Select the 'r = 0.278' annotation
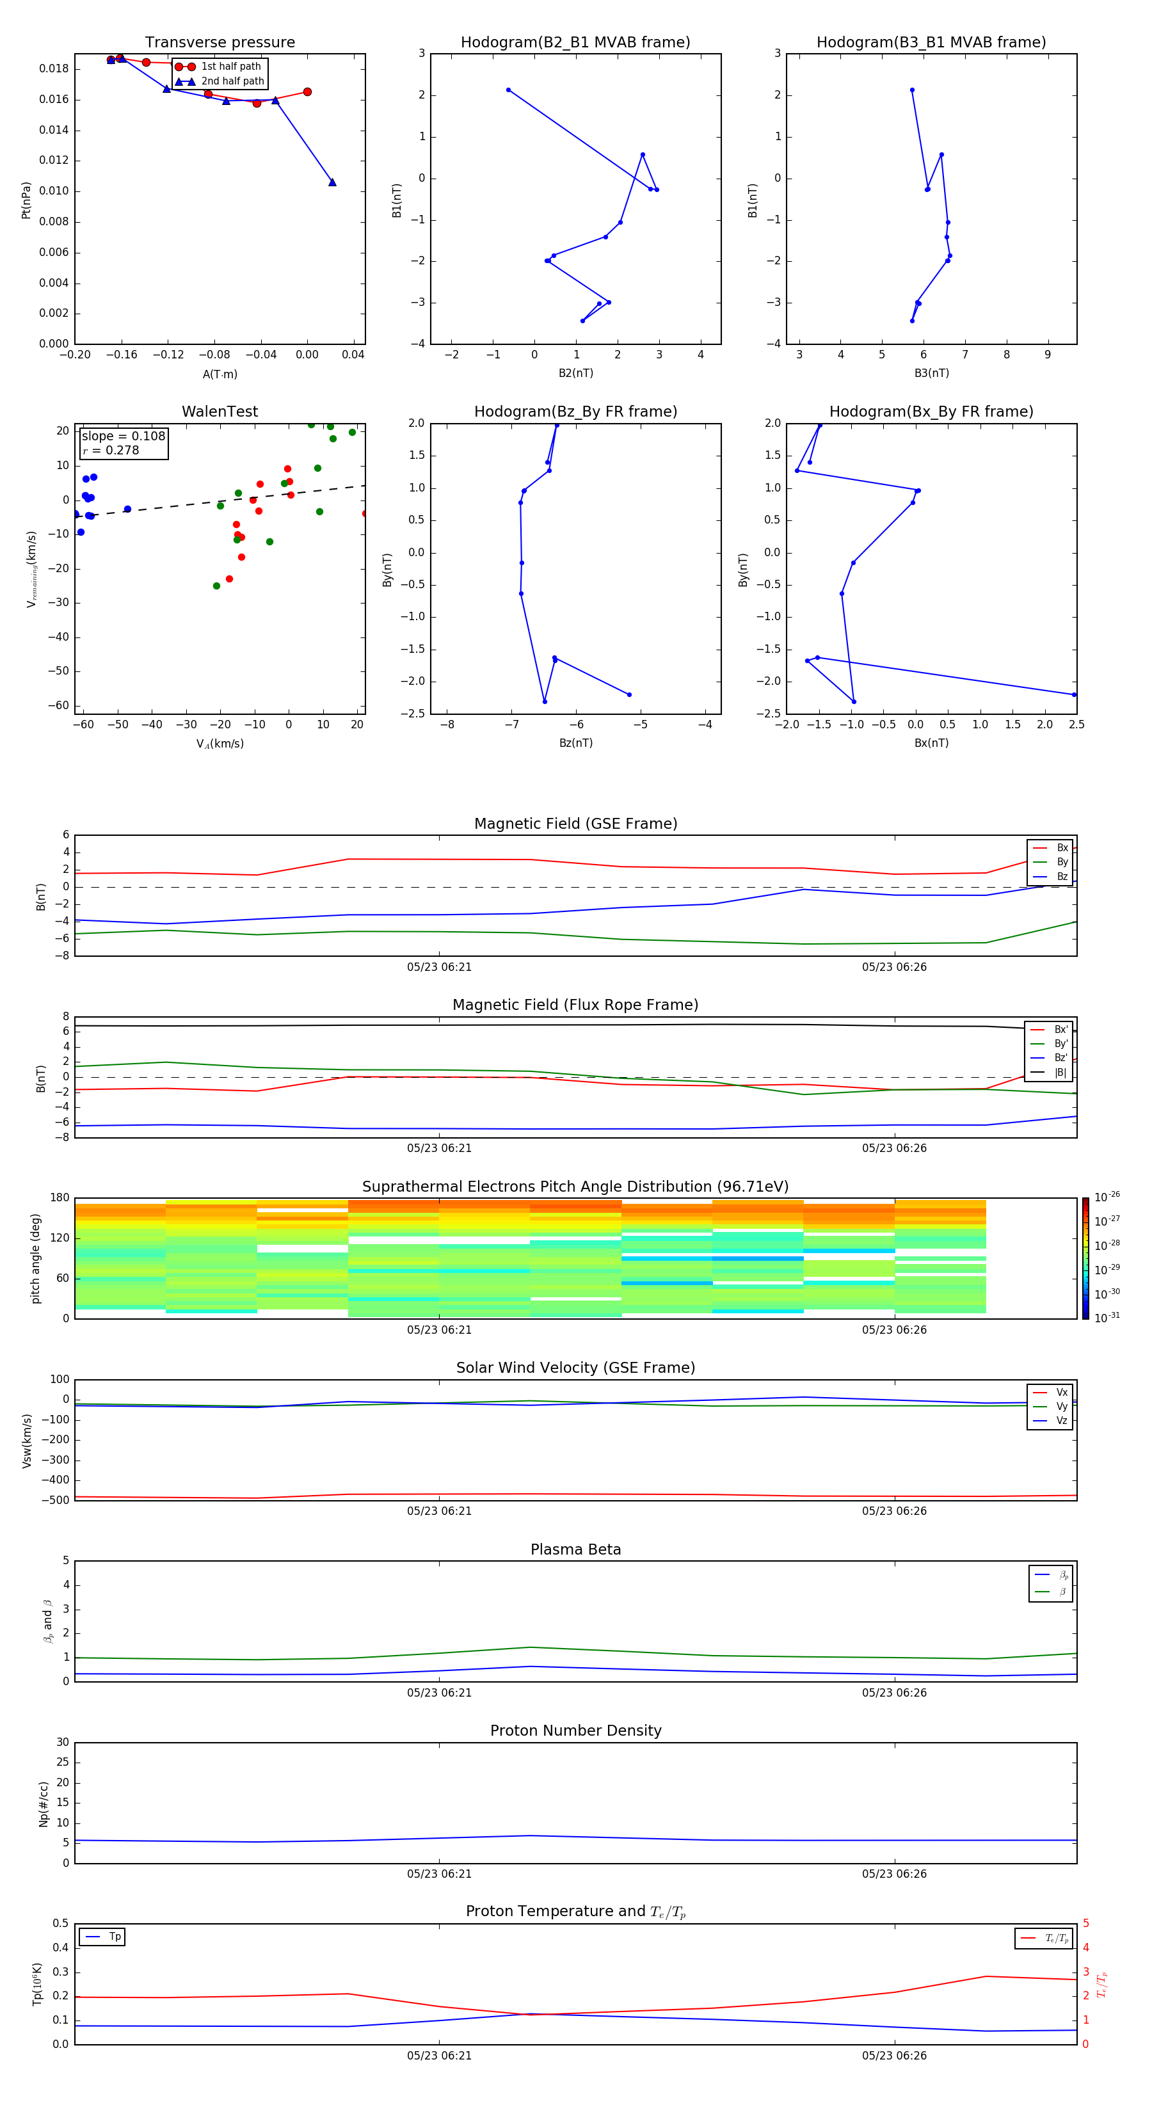 tap(111, 450)
